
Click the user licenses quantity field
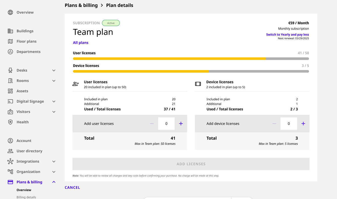[x=166, y=124]
